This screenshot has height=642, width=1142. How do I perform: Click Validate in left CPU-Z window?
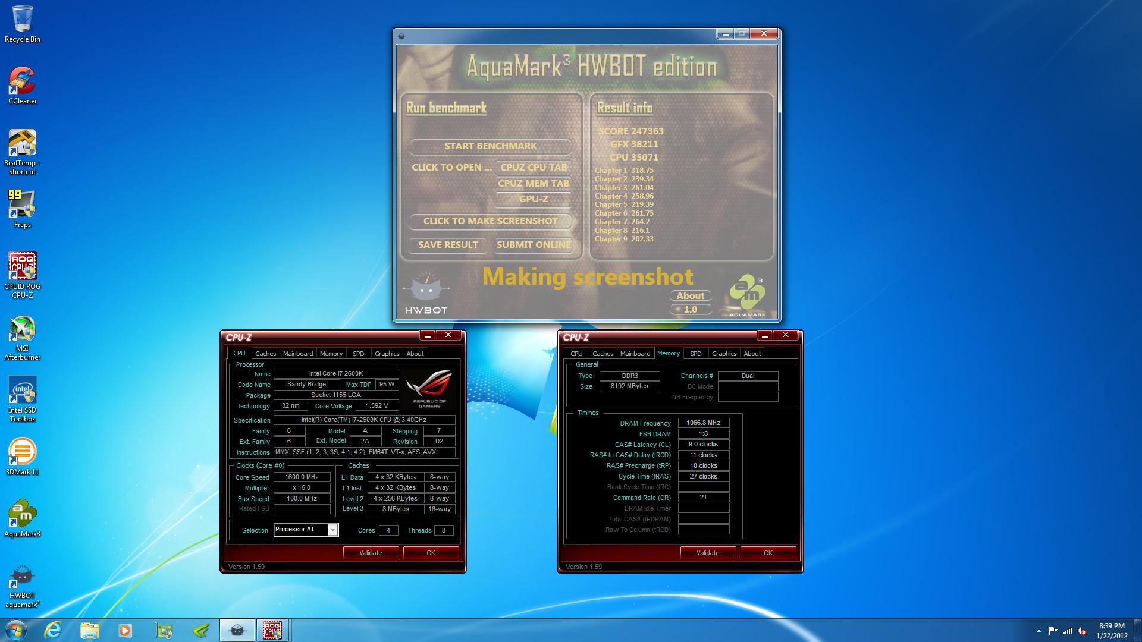tap(371, 553)
